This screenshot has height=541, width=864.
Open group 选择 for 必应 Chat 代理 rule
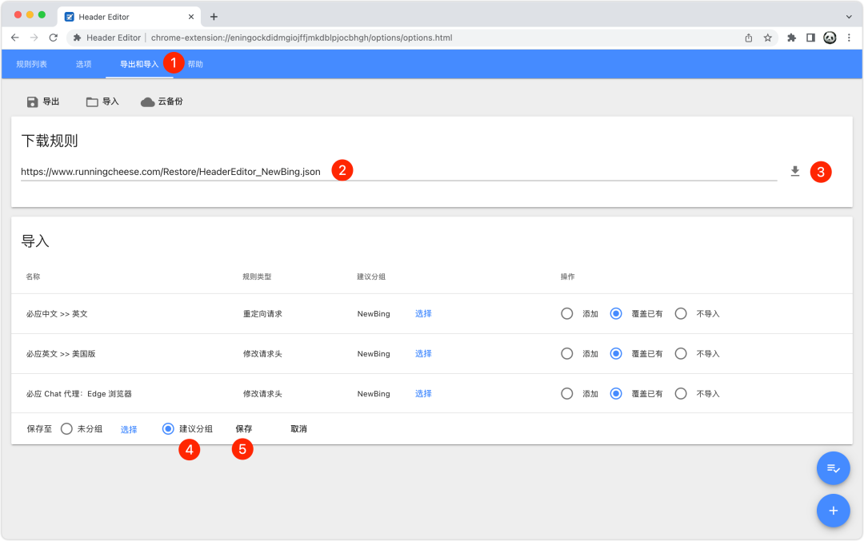423,394
